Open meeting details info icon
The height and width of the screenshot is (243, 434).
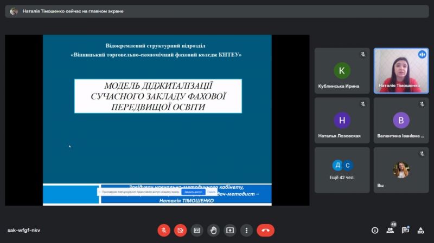click(375, 231)
